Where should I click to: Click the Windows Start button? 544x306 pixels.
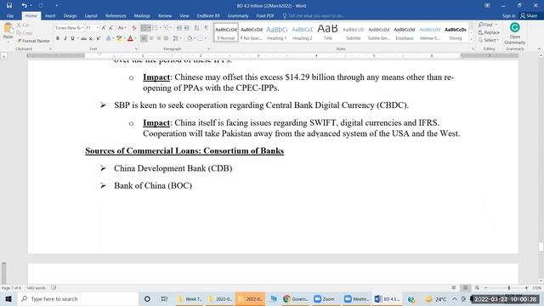click(8, 298)
